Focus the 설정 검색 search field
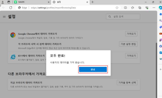Viewport: 162px width, 98px height. coord(123,17)
